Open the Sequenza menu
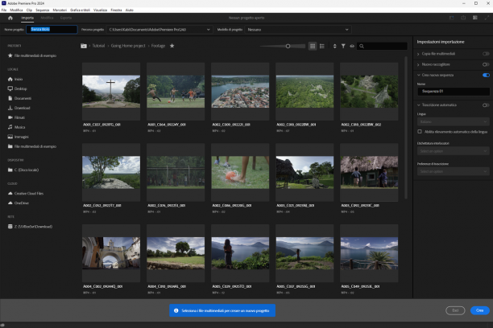The image size is (493, 328). pyautogui.click(x=43, y=10)
